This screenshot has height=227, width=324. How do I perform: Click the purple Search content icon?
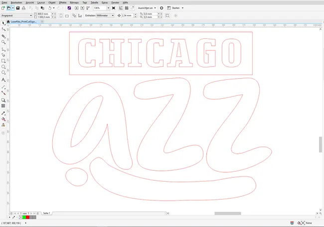69,8
